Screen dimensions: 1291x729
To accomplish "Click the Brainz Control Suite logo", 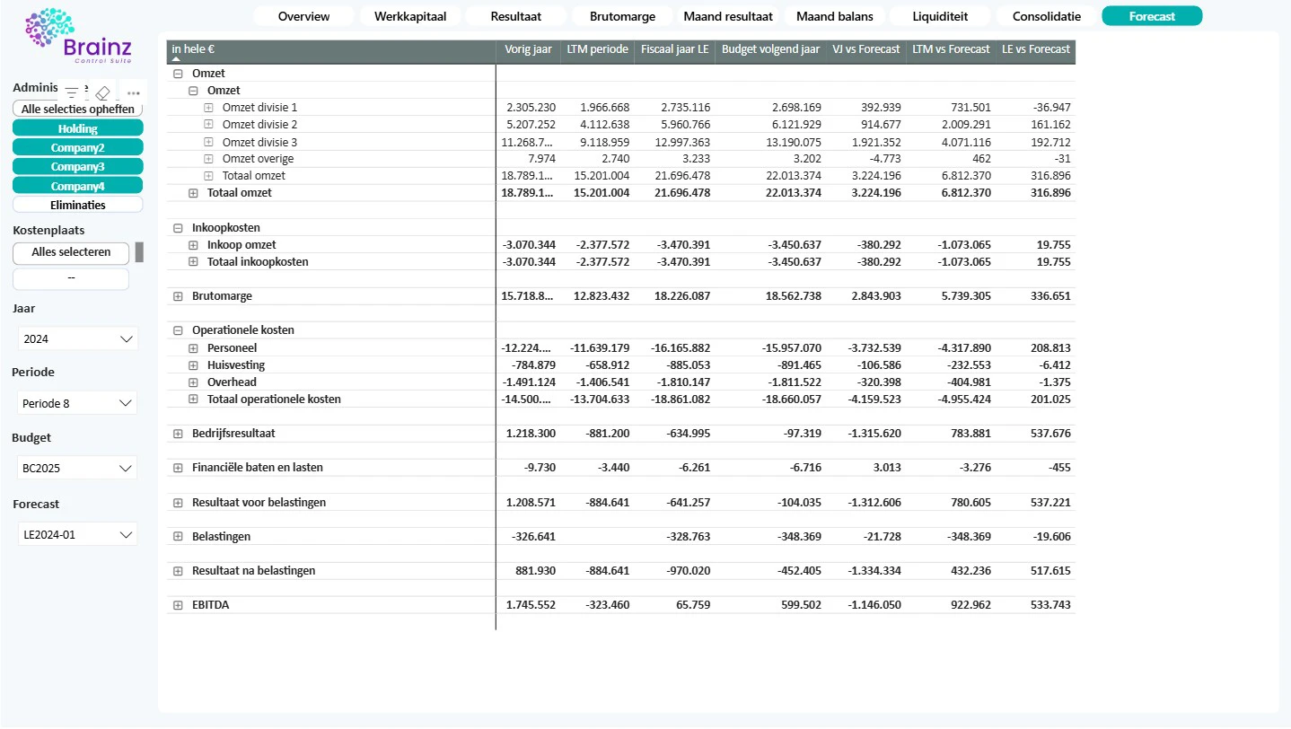I will click(78, 34).
